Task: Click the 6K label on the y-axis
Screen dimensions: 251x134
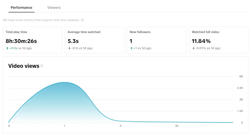Action: click(241, 76)
